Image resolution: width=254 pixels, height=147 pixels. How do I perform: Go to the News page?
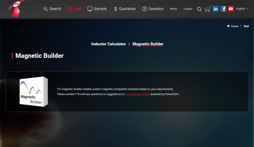(173, 9)
